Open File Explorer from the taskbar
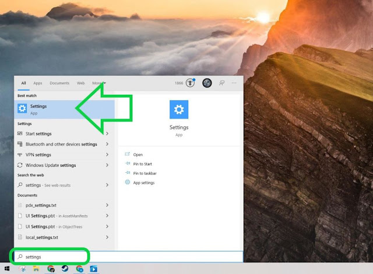Screen dimensions: 373x274 pyautogui.click(x=36, y=269)
